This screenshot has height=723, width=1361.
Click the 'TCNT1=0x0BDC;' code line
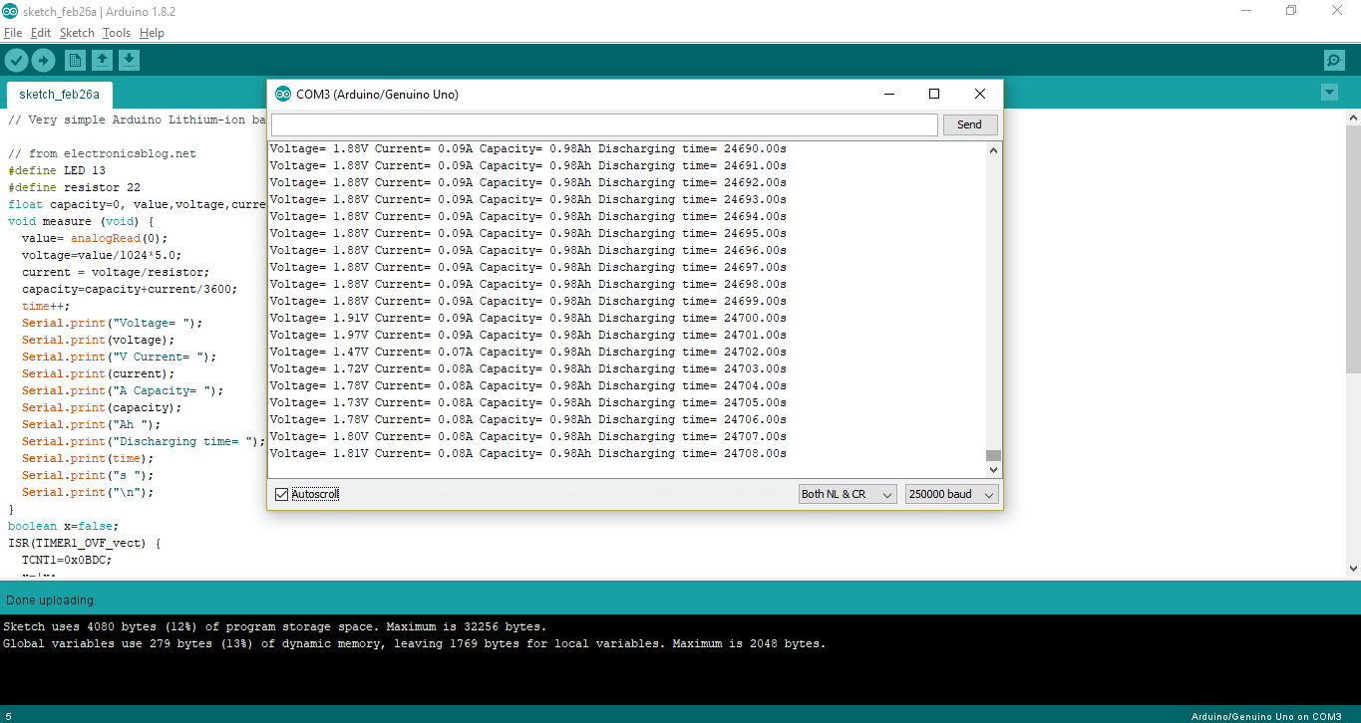67,560
